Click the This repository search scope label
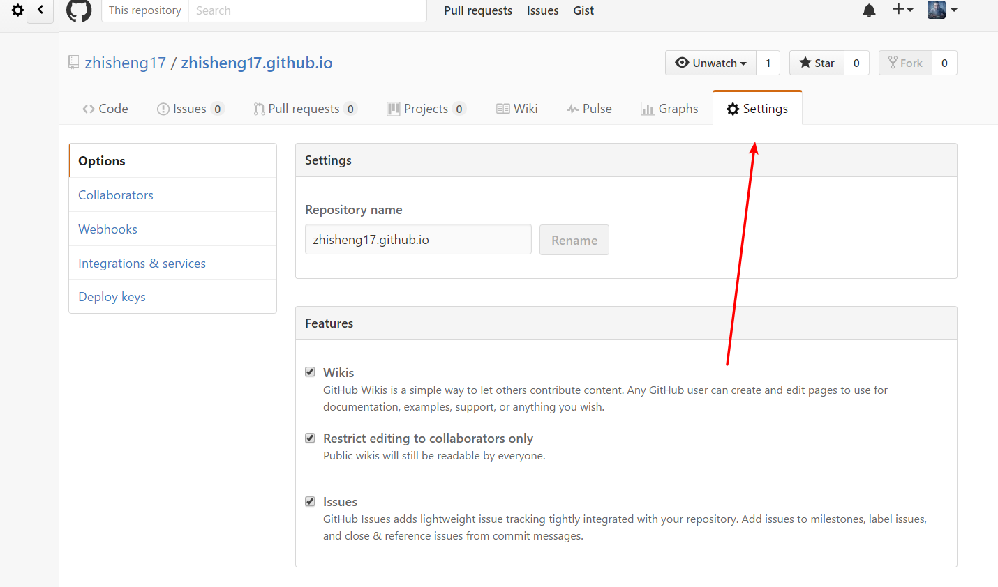998x587 pixels. pyautogui.click(x=145, y=10)
